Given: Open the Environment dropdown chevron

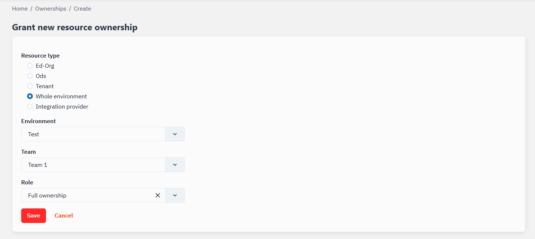Looking at the screenshot, I should 175,134.
